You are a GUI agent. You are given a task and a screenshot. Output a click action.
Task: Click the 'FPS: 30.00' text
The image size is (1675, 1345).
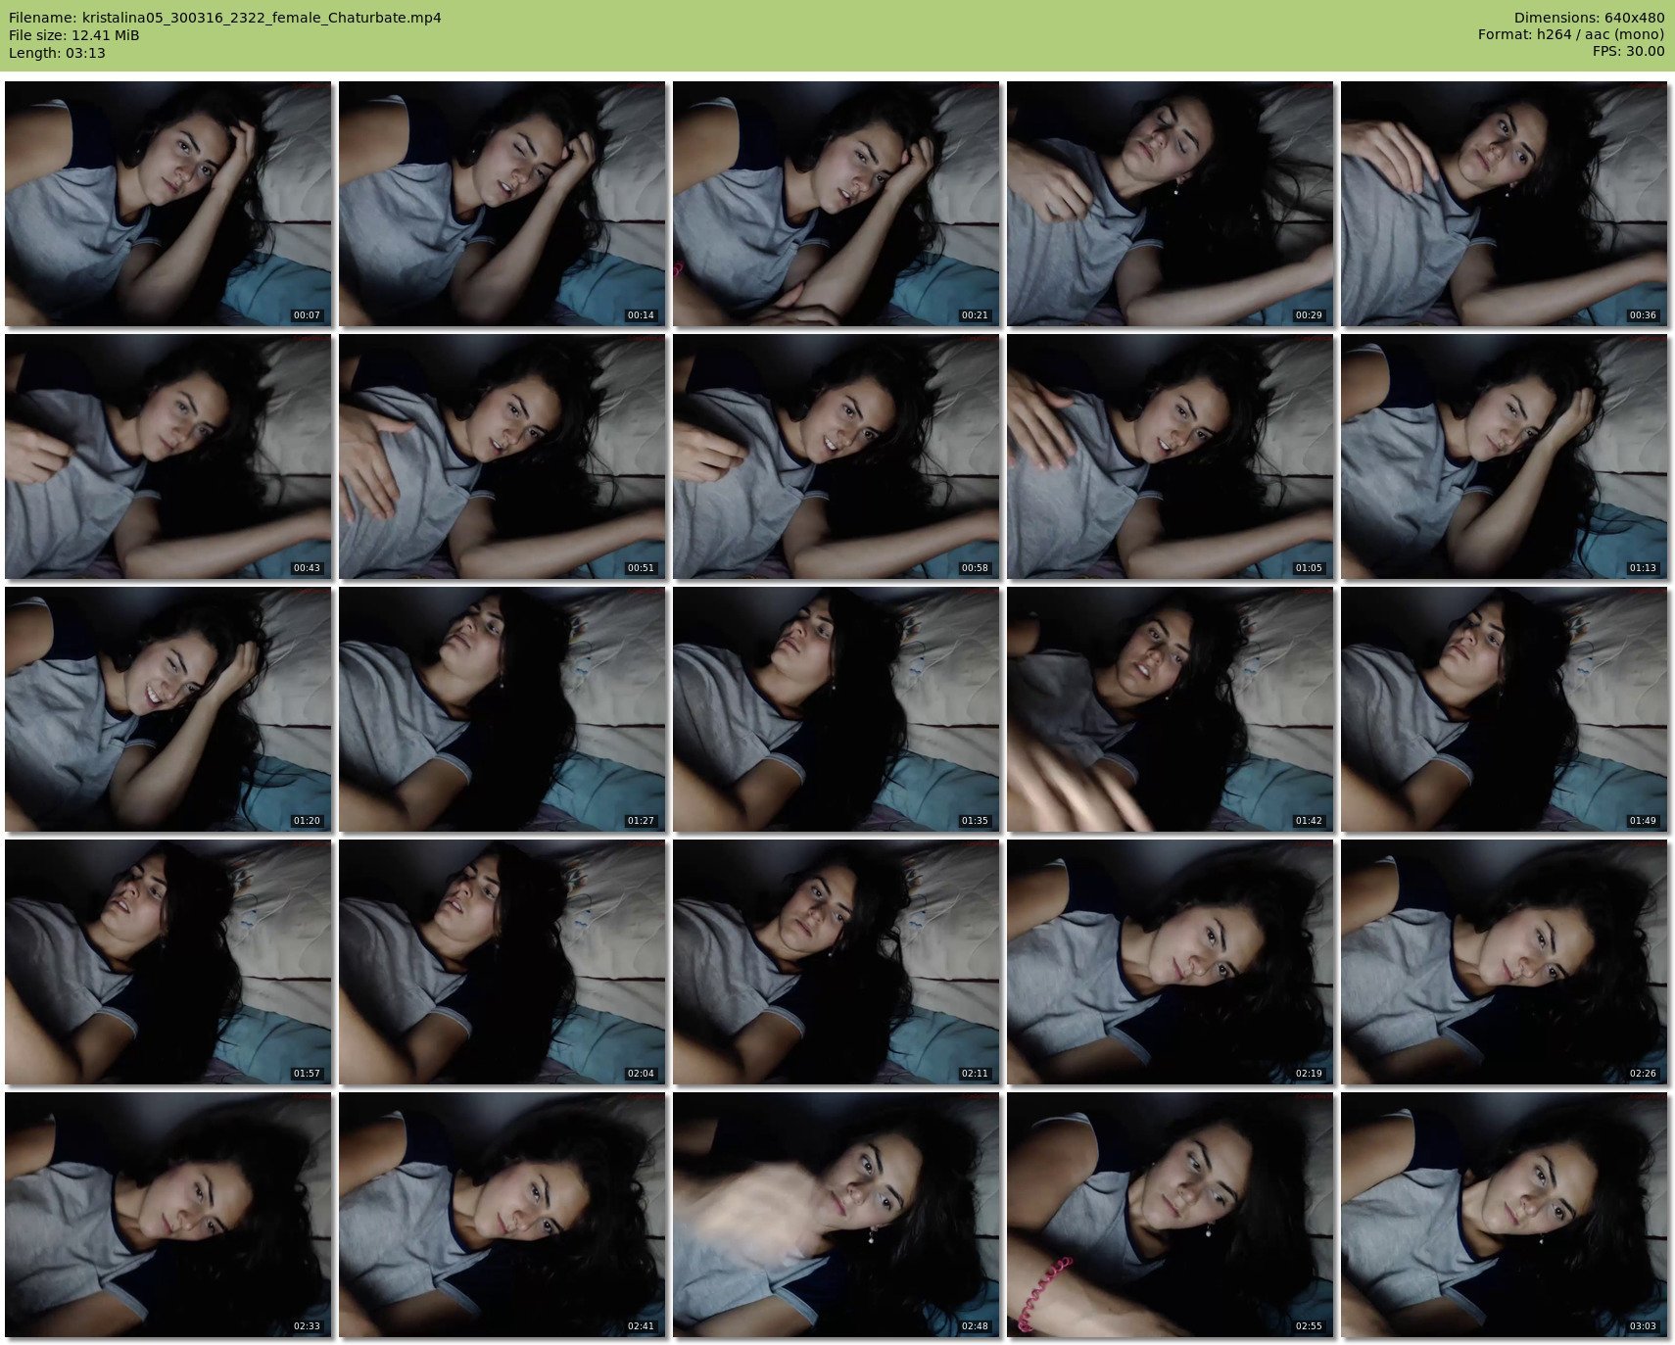tap(1628, 52)
